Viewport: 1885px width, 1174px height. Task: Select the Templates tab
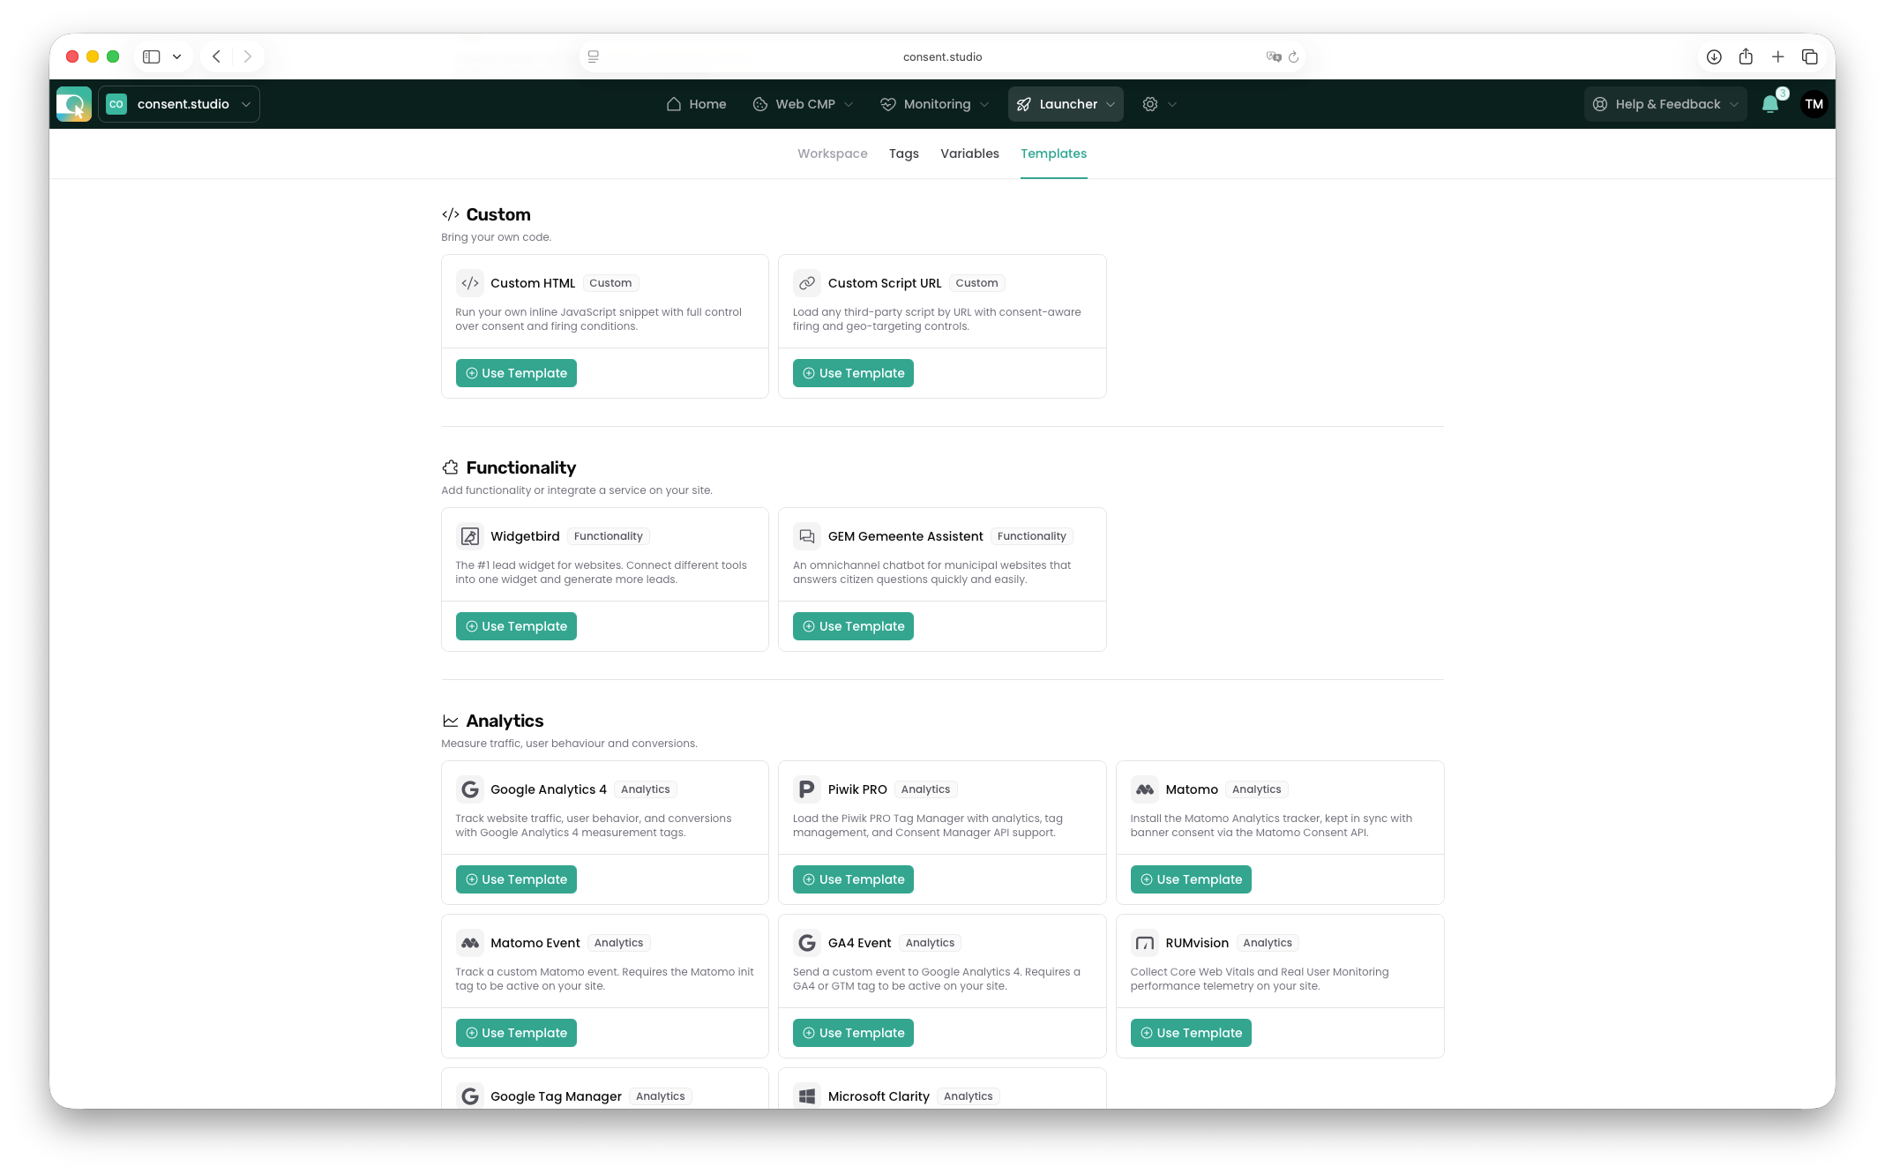tap(1053, 153)
